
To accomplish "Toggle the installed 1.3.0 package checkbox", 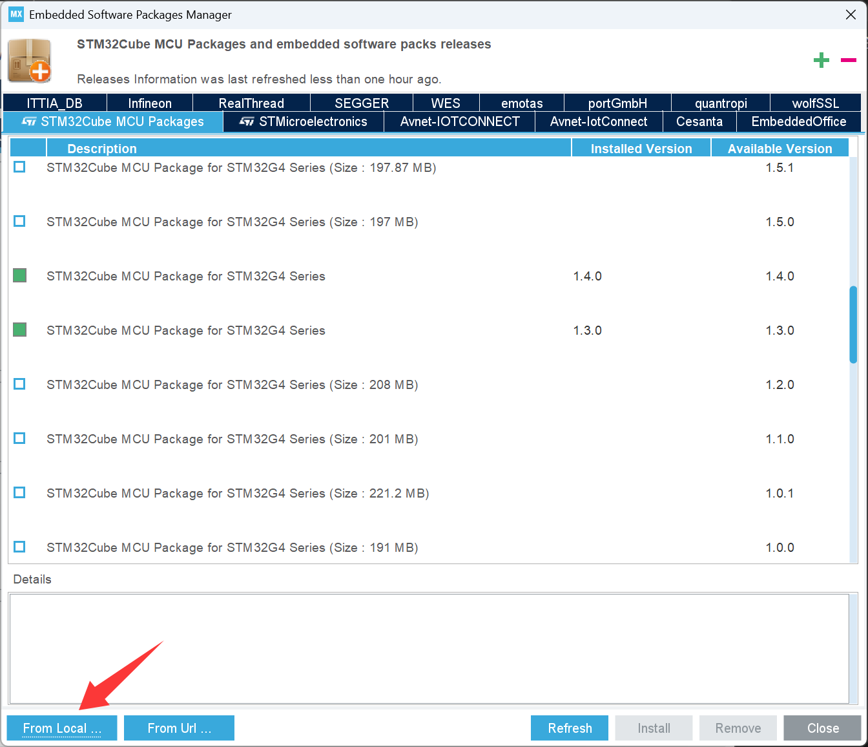I will tap(19, 330).
